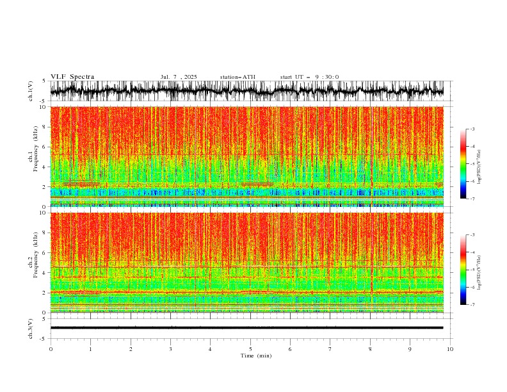Click the time axis tick label '8'

click(x=370, y=349)
